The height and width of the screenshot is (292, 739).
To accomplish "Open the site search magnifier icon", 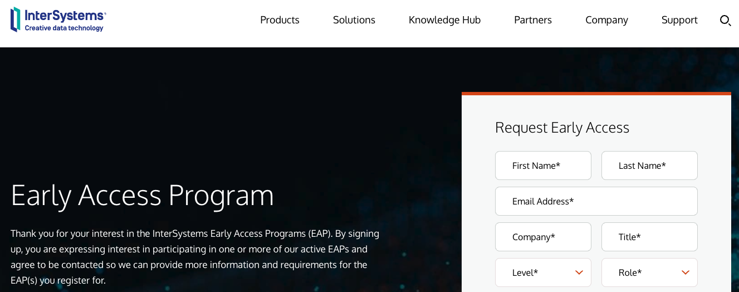I will [x=725, y=21].
